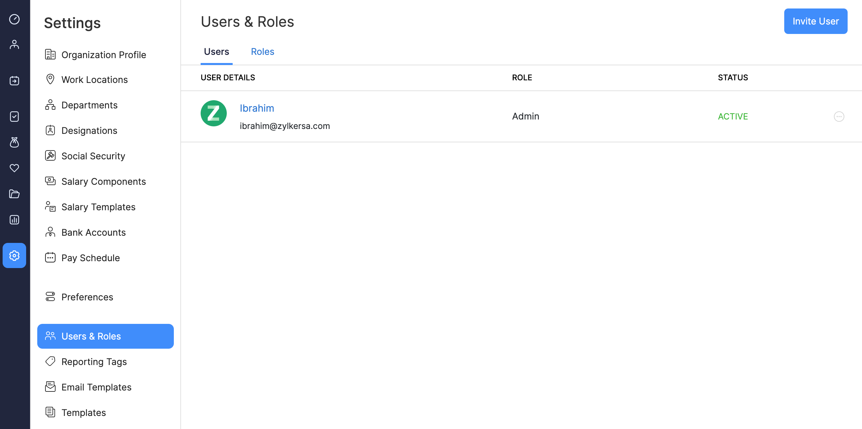Click Ibrahim's green Z avatar
This screenshot has height=429, width=862.
pos(213,113)
